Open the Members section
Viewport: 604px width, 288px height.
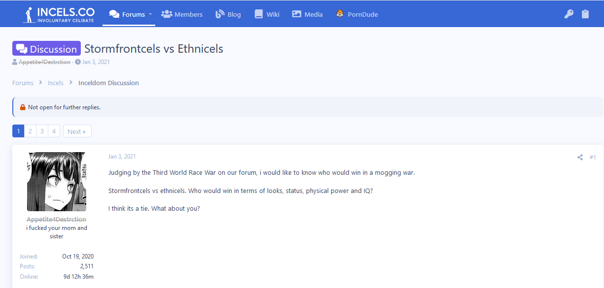click(182, 14)
